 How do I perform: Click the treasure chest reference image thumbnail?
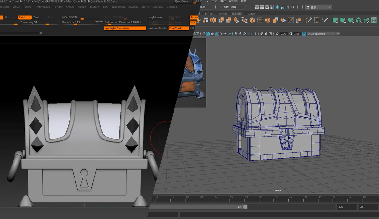point(192,73)
